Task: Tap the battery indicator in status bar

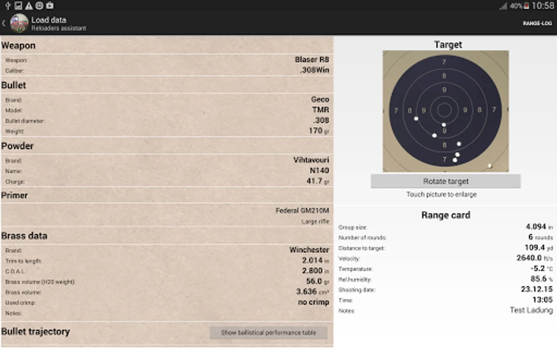Action: (526, 6)
